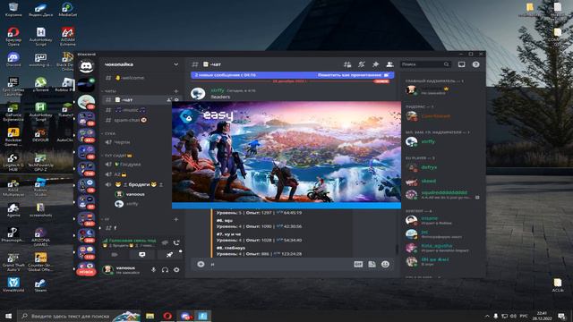Viewport: 573px width, 322px height.
Task: Show hidden system tray icons chevron
Action: [487, 316]
